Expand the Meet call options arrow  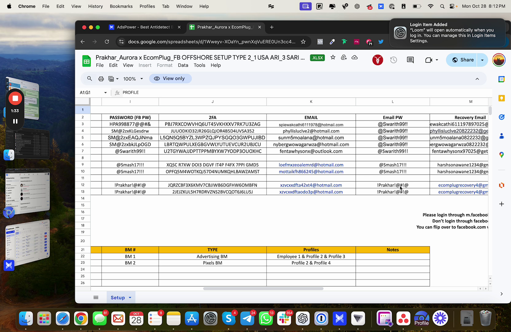coord(437,60)
